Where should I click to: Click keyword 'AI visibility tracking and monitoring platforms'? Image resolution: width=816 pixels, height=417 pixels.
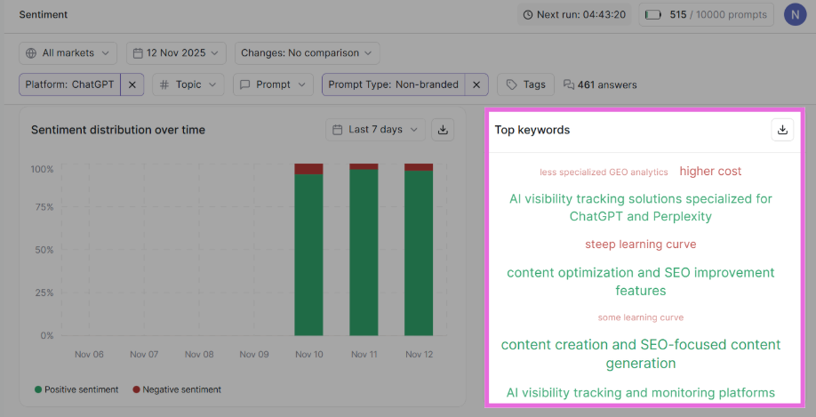641,392
